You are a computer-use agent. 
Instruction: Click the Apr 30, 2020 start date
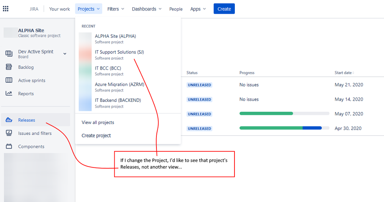[348, 128]
